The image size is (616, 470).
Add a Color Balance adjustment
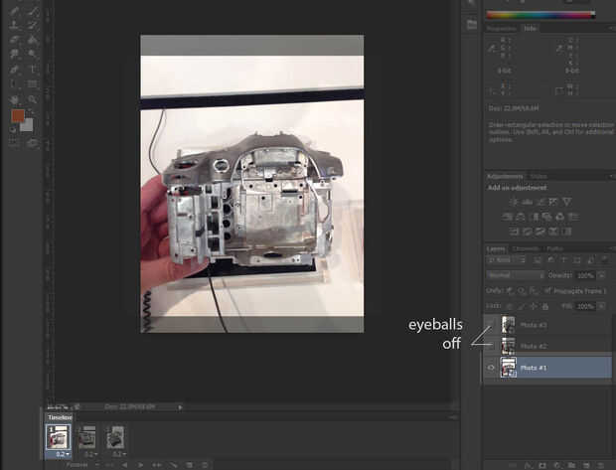pos(521,217)
